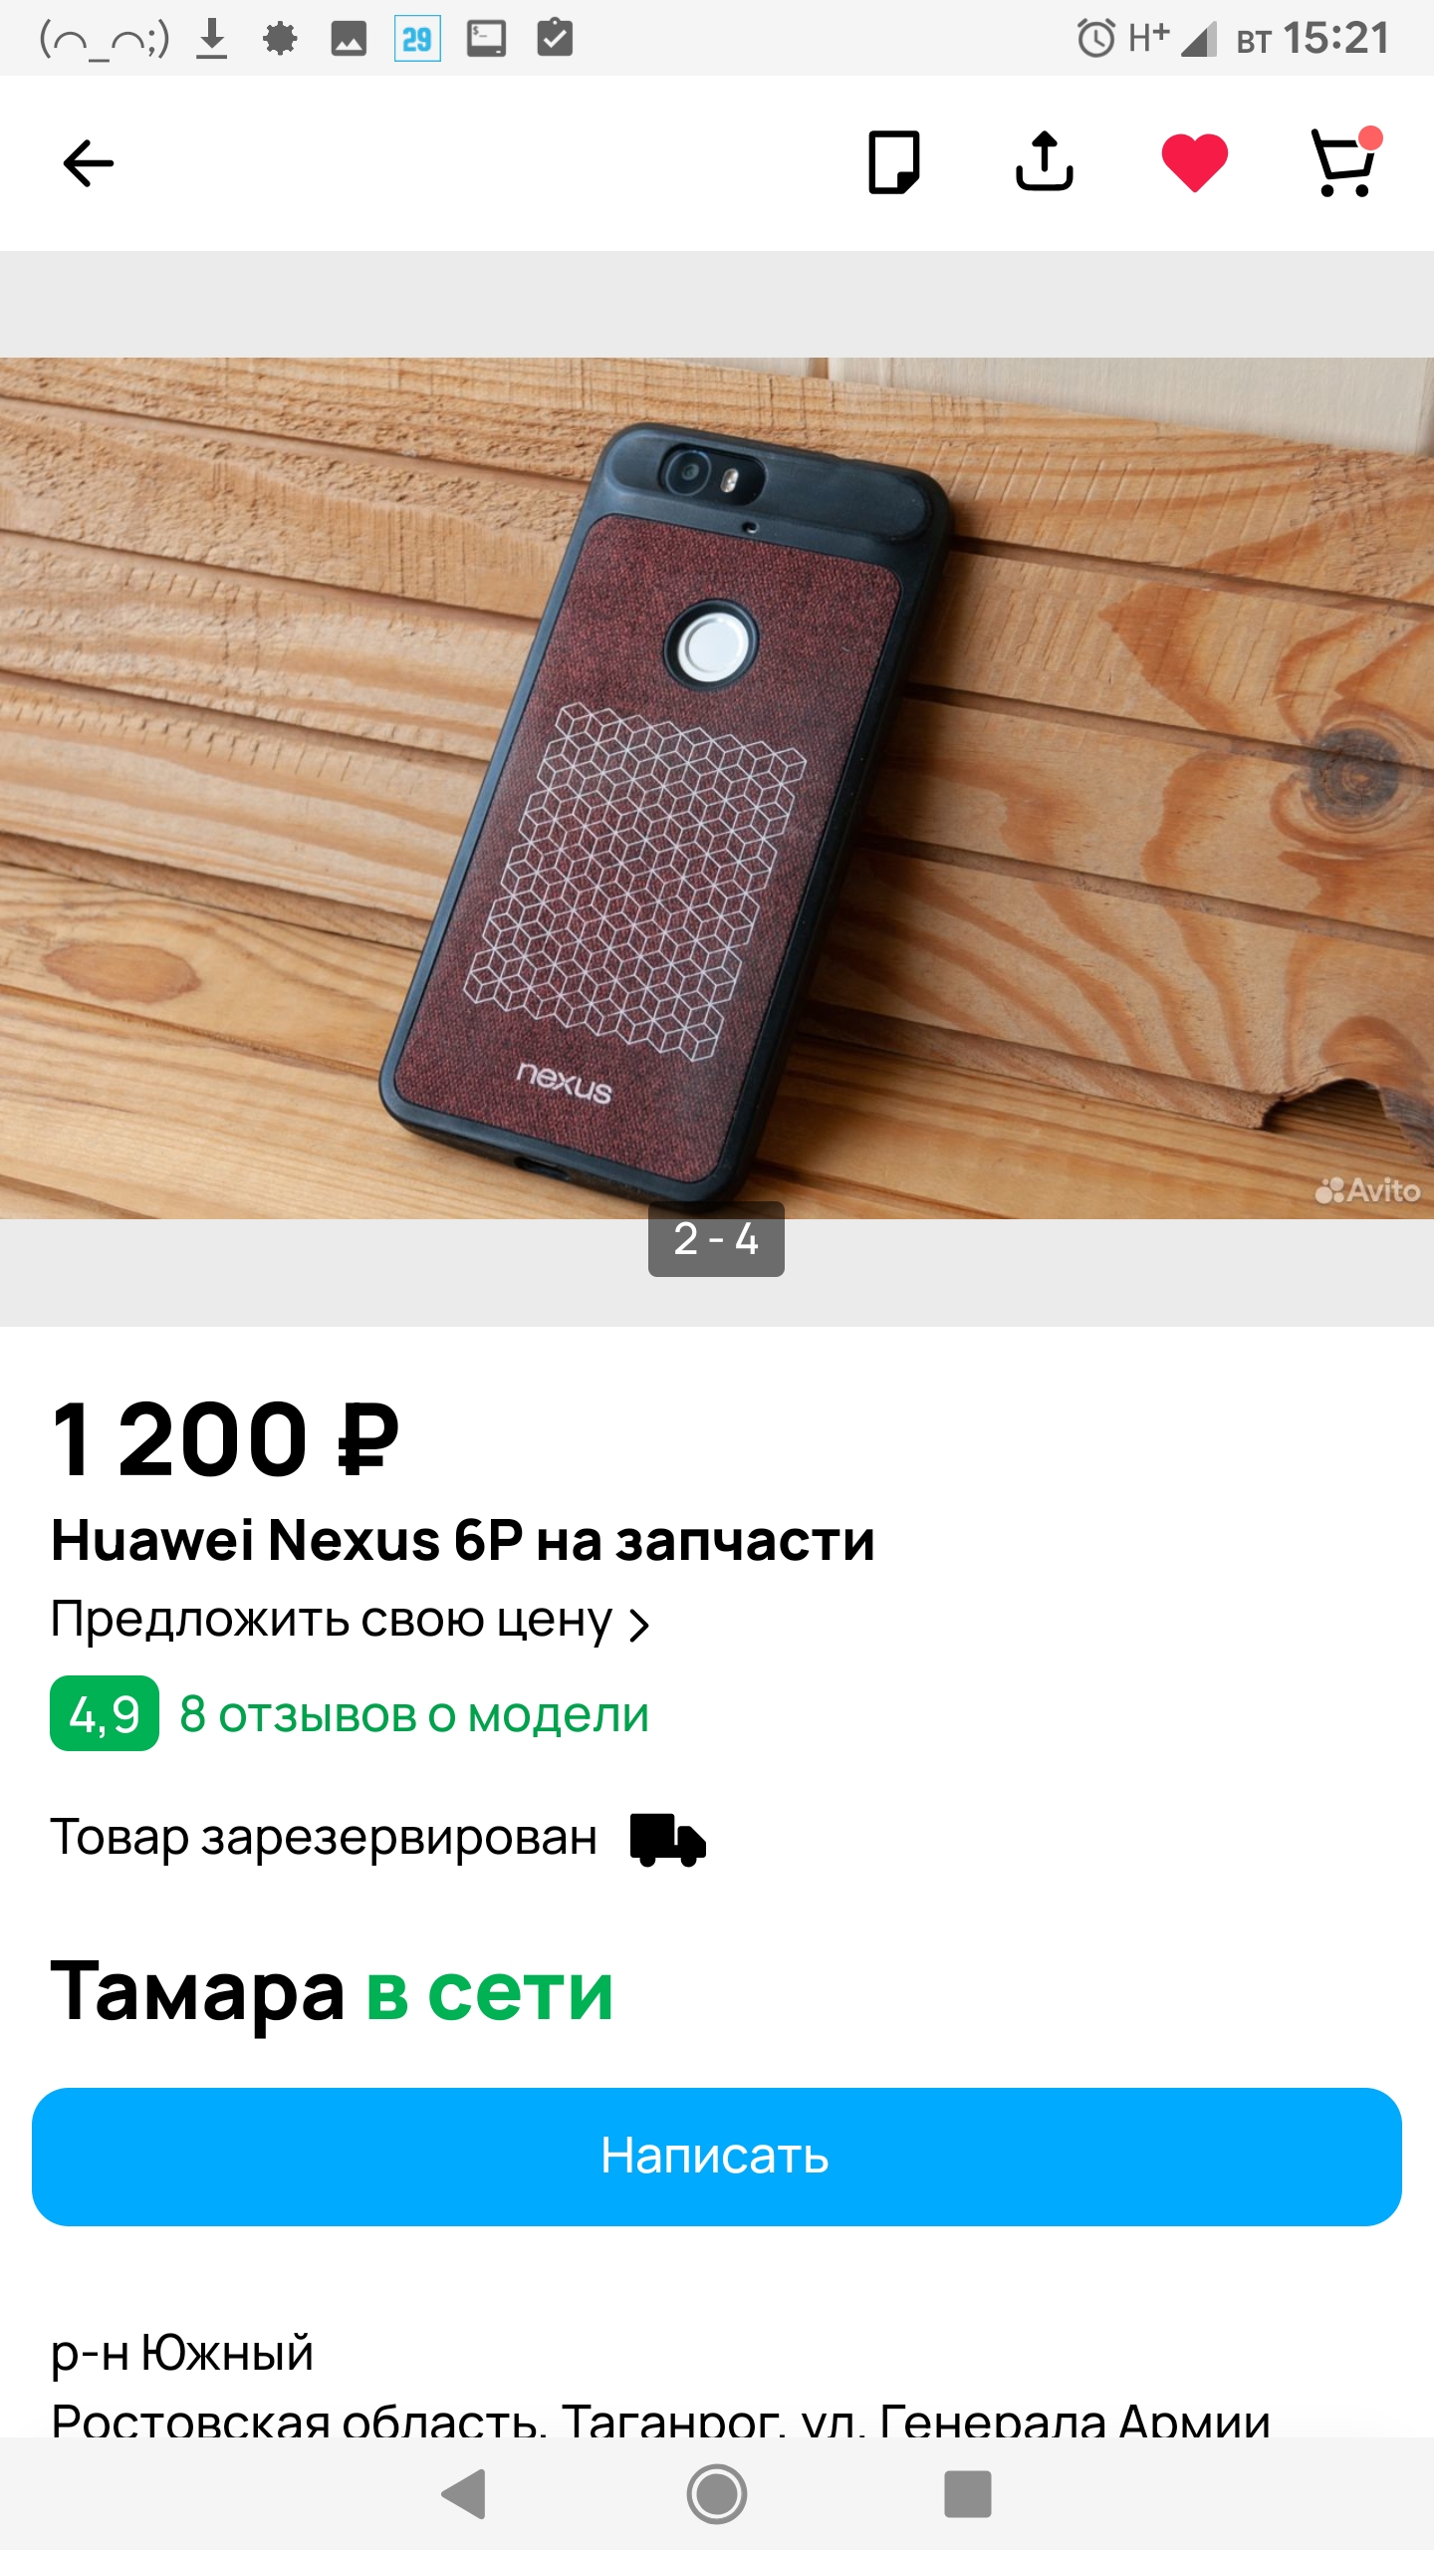The width and height of the screenshot is (1434, 2550).
Task: Tap the delivery truck icon
Action: point(667,1839)
